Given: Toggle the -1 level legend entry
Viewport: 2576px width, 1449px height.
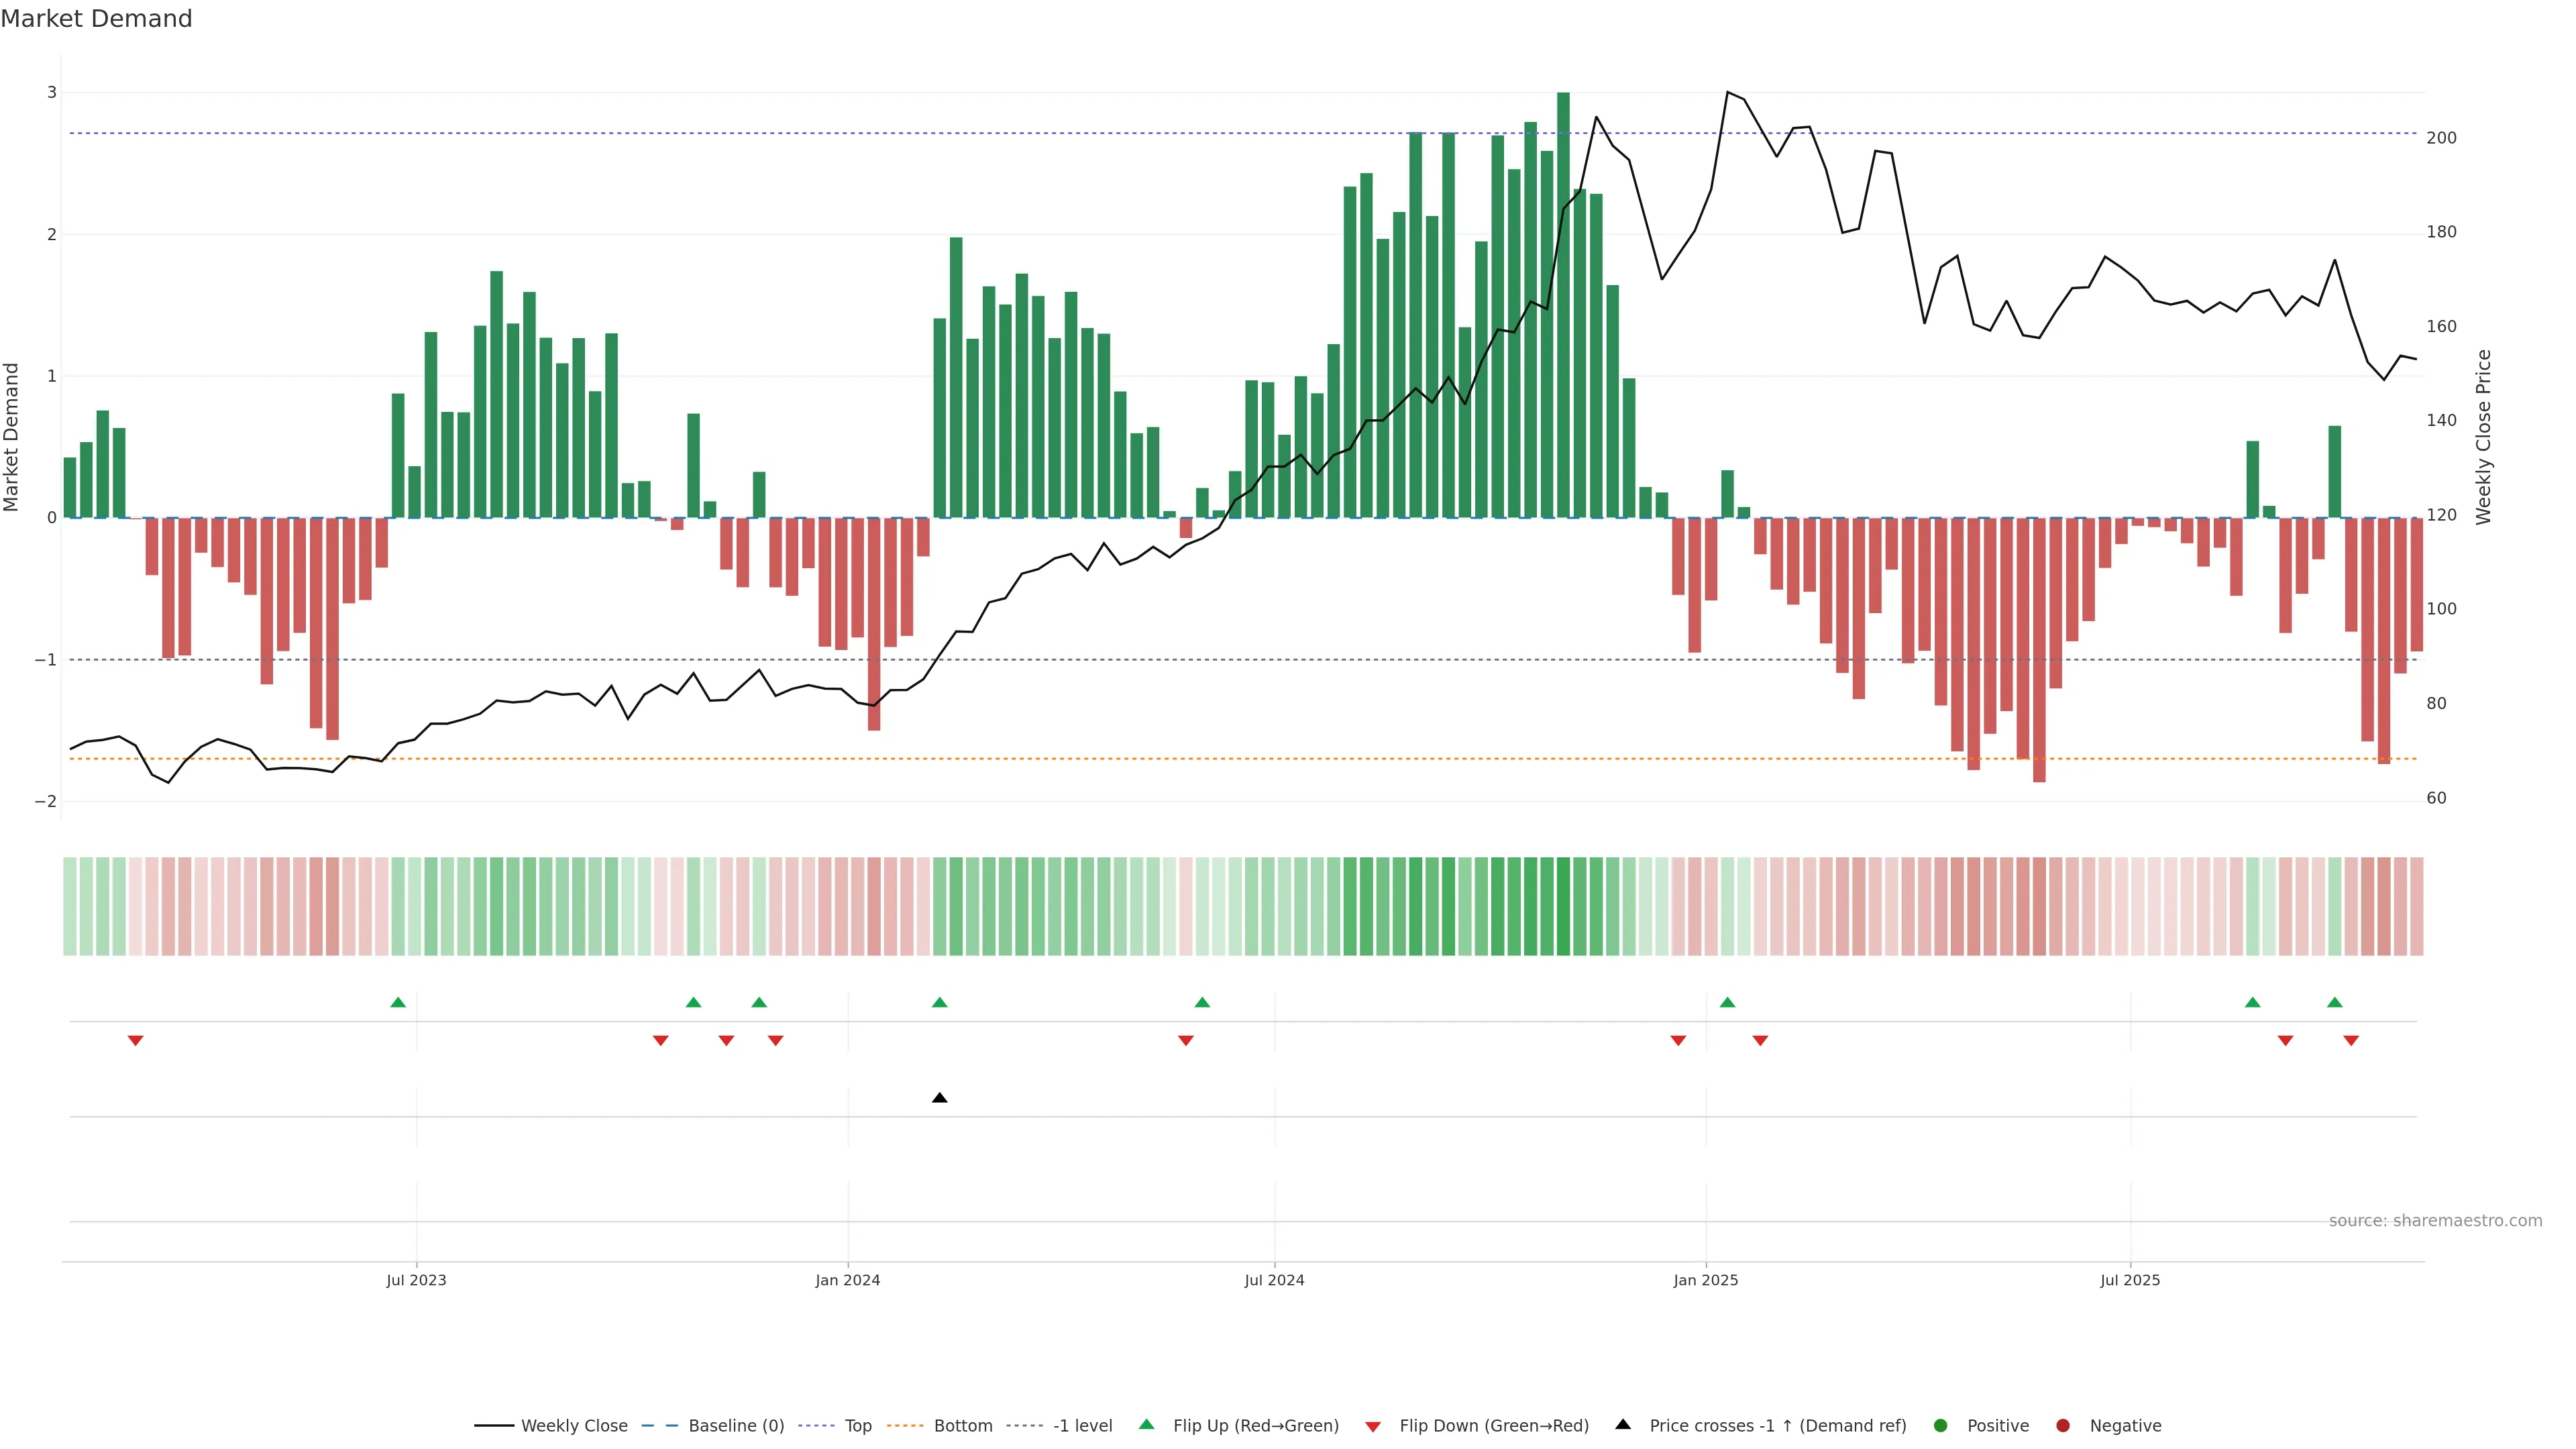Looking at the screenshot, I should point(1082,1425).
